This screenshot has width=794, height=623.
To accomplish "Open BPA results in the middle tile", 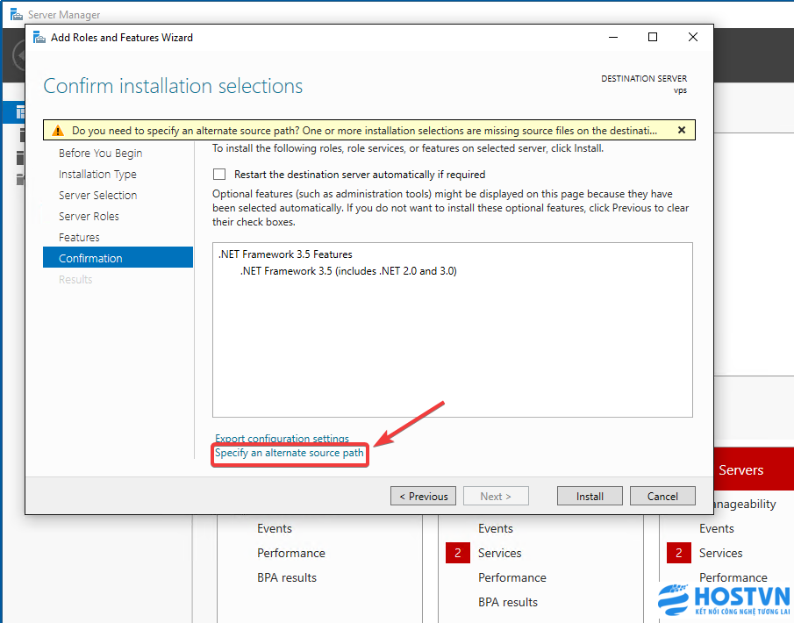I will pyautogui.click(x=508, y=602).
